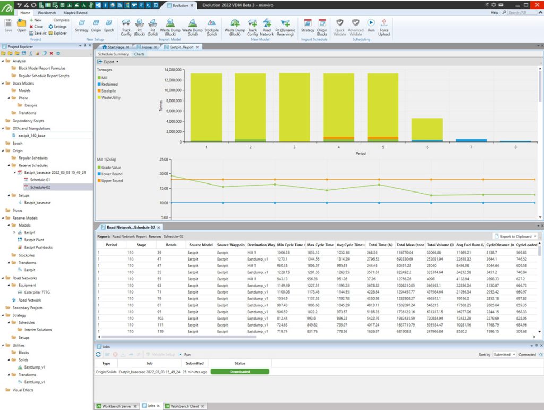Switch to the Charts tab
Viewport: 544px width, 410px height.
point(140,54)
